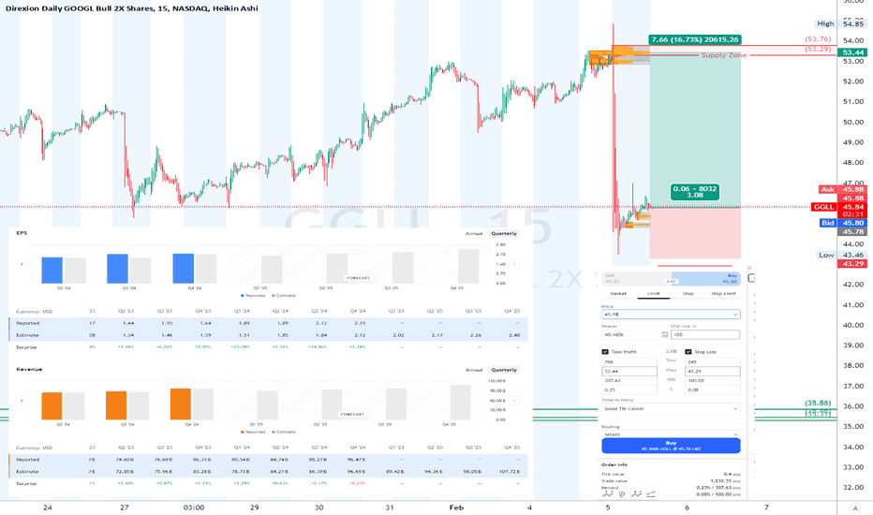Click the Take Profit ticks field 766
Viewport: 873px width, 515px height.
[629, 361]
